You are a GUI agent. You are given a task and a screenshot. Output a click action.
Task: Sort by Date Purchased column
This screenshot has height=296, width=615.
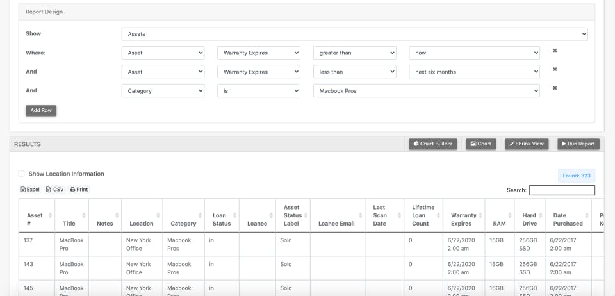pos(568,215)
